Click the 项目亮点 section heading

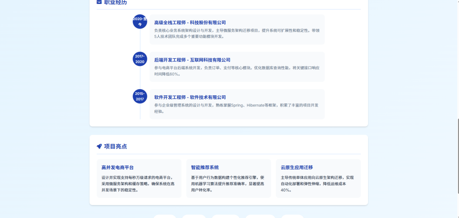point(115,146)
